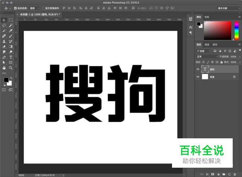
Task: Select the Horizontal Type tool
Action: point(11,57)
